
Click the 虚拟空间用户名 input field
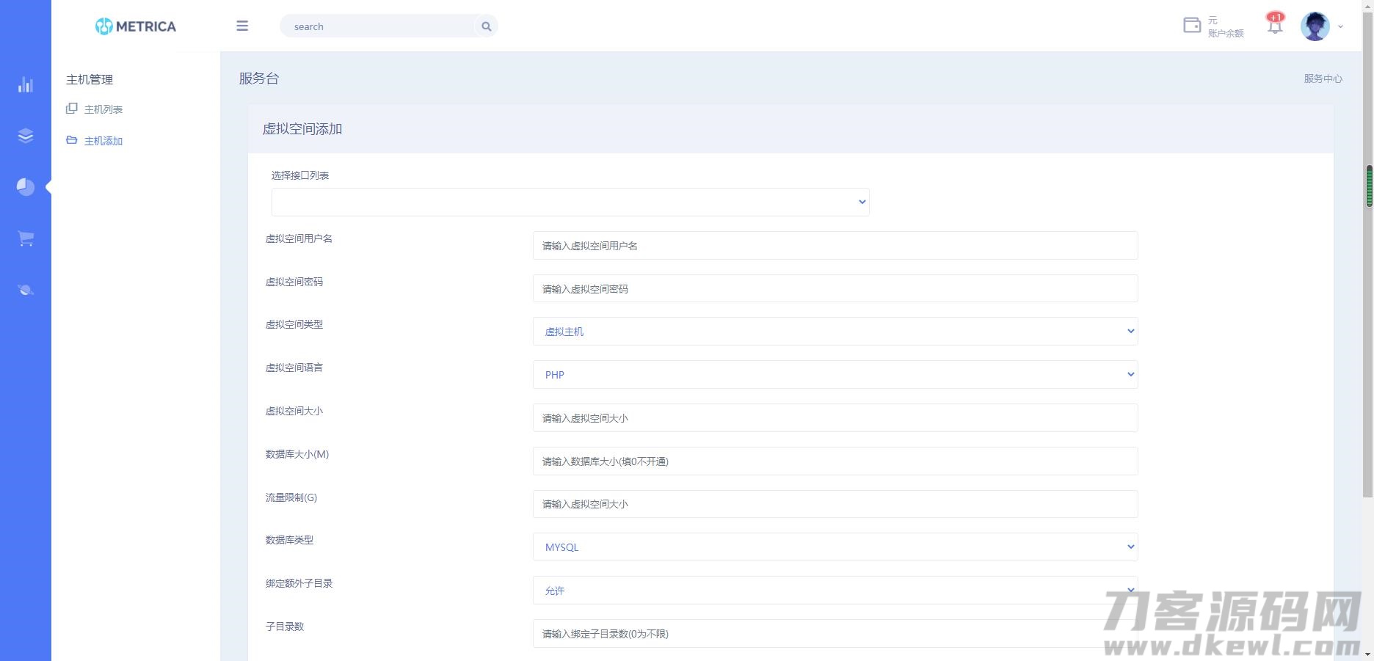click(835, 245)
